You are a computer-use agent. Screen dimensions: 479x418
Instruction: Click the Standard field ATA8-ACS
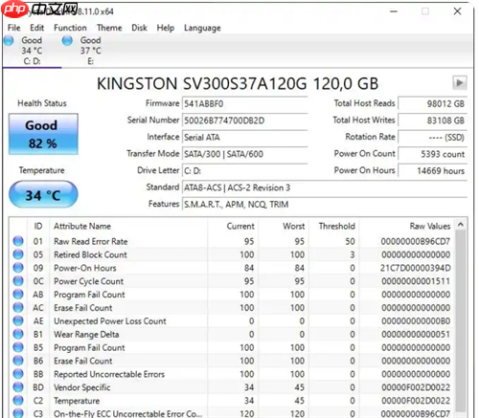[325, 187]
